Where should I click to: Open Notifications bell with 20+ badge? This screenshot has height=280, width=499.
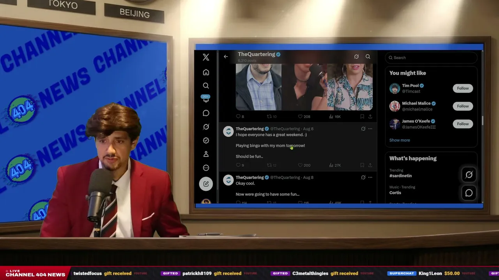pos(206,99)
